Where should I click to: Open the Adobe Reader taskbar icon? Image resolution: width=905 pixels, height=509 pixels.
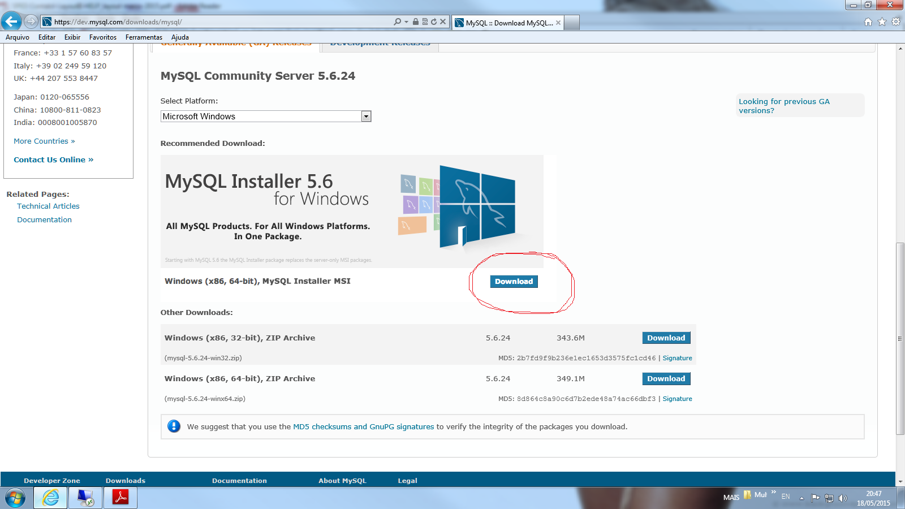coord(120,498)
